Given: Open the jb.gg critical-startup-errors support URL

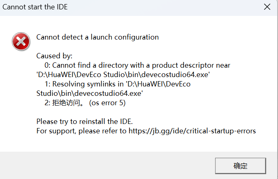Looking at the screenshot, I should tap(192, 131).
